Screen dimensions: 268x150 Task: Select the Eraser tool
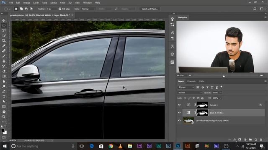(x=4, y=71)
